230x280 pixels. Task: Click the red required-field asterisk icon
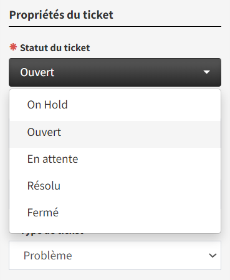(x=13, y=47)
